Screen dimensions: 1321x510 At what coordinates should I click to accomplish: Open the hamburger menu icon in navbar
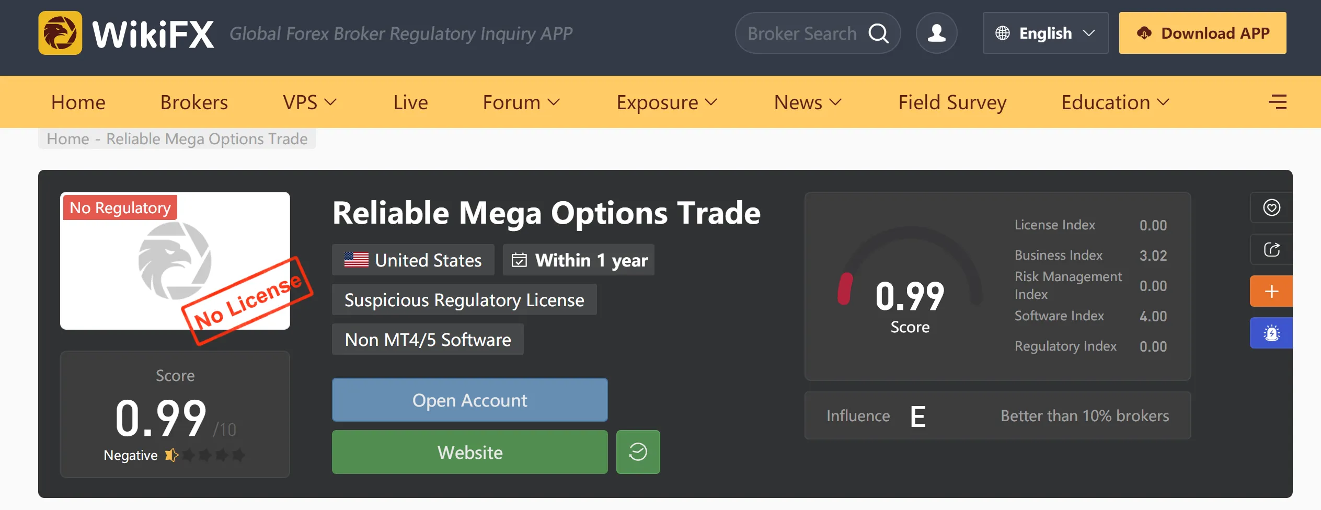[x=1278, y=102]
